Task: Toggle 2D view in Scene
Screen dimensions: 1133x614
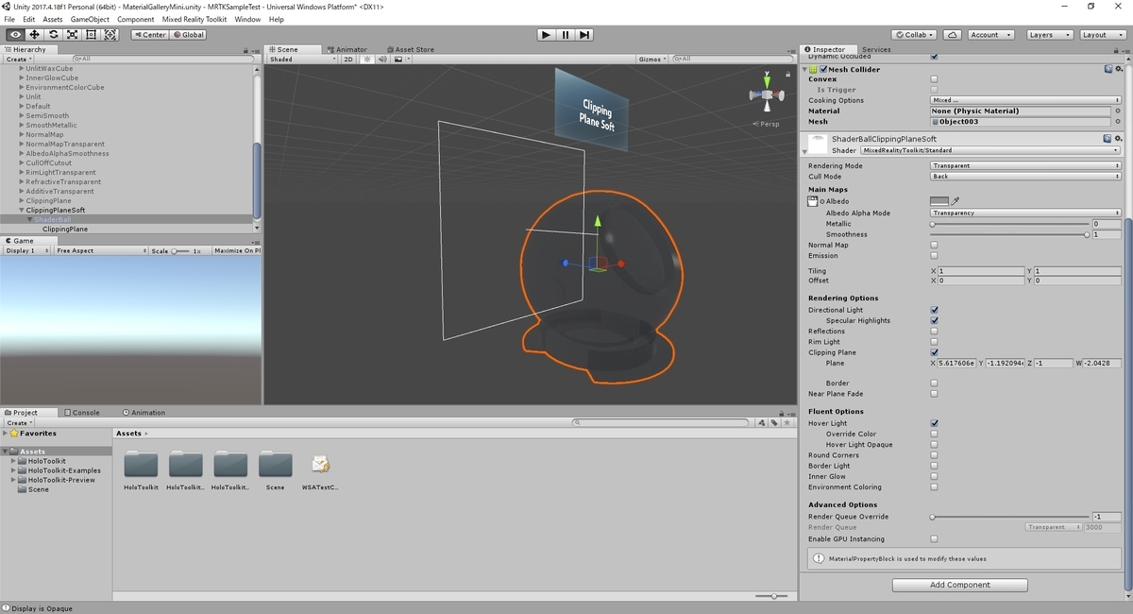Action: click(348, 59)
